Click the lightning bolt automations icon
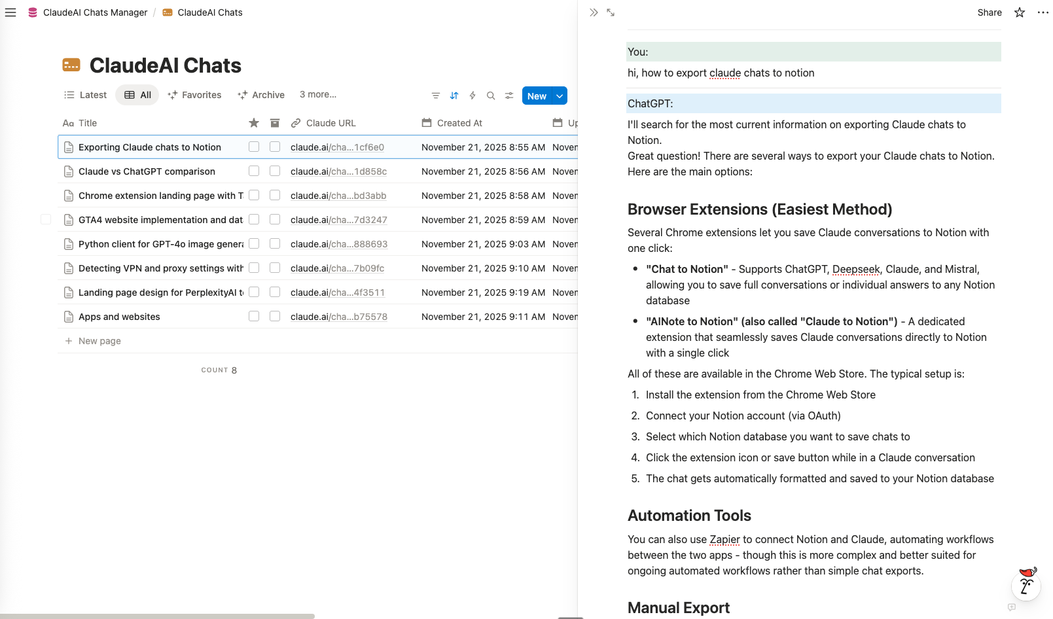The height and width of the screenshot is (619, 1053). [x=473, y=96]
